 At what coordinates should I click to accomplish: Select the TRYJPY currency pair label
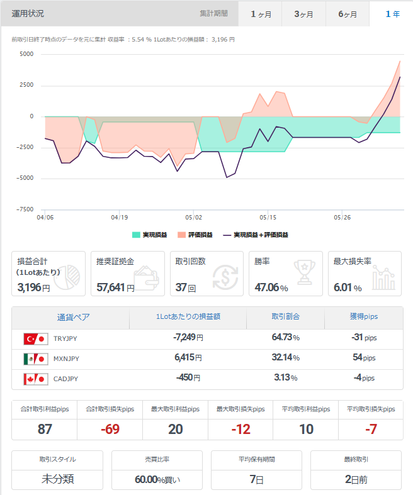tap(65, 339)
